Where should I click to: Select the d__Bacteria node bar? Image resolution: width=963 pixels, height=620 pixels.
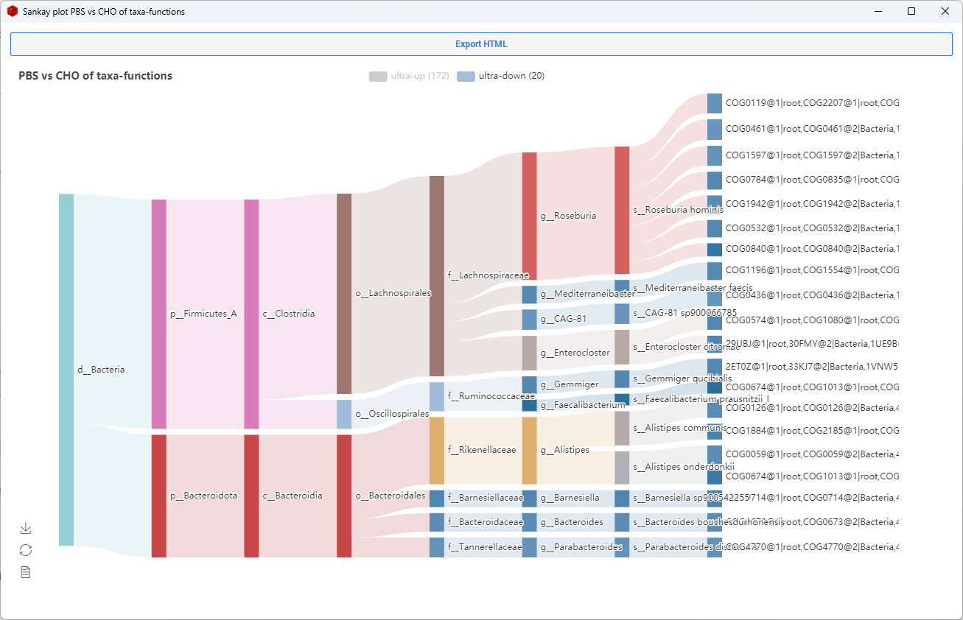[x=66, y=370]
